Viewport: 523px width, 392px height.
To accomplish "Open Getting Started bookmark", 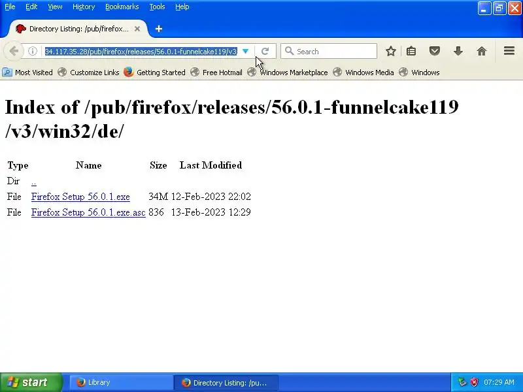I will pos(154,73).
